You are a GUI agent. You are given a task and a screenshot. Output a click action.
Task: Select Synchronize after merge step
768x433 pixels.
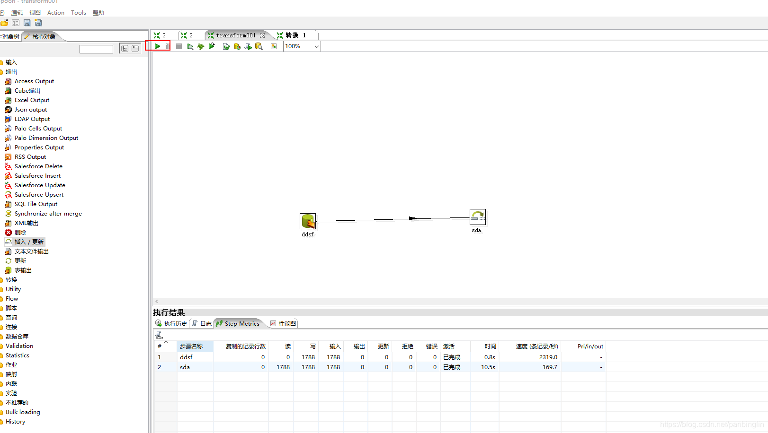click(48, 214)
